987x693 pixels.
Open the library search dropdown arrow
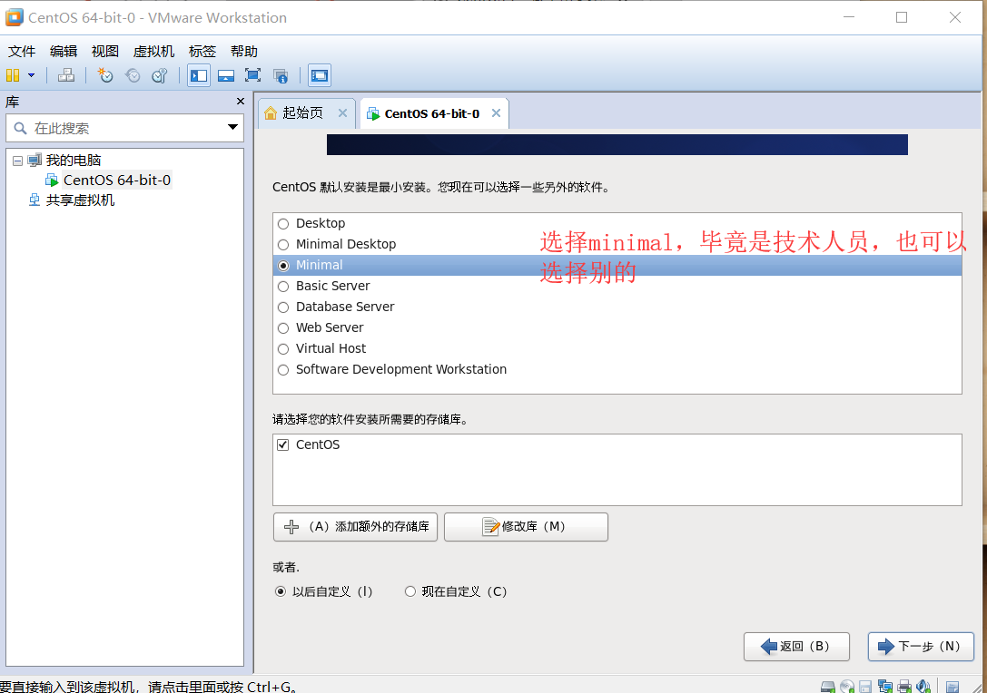point(232,128)
